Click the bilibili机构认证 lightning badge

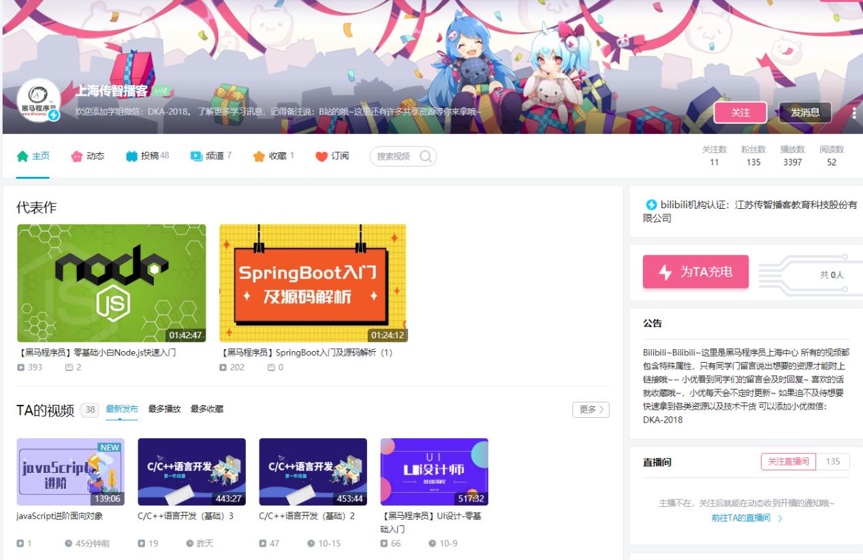(652, 205)
